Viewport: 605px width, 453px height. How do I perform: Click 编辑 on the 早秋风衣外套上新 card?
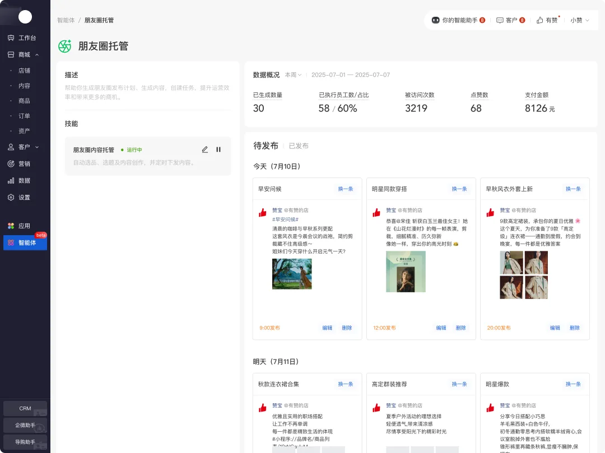point(555,328)
